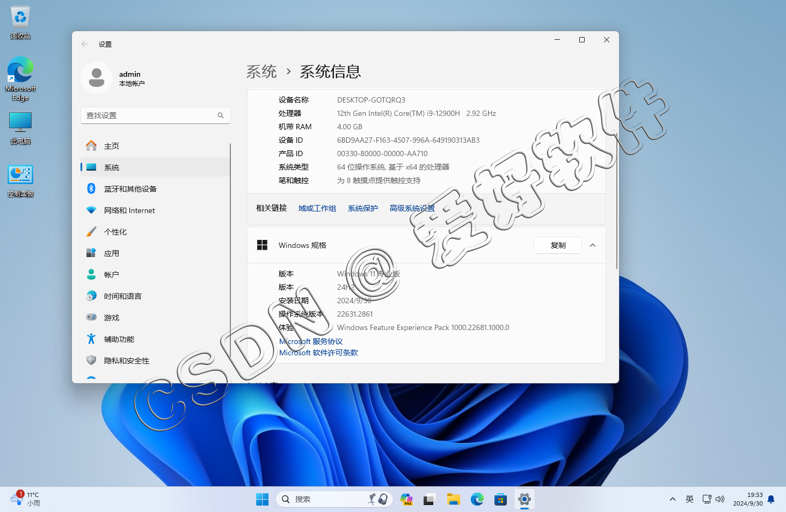
Task: Select the device ID starting with 6BD9AA27
Action: pos(409,140)
